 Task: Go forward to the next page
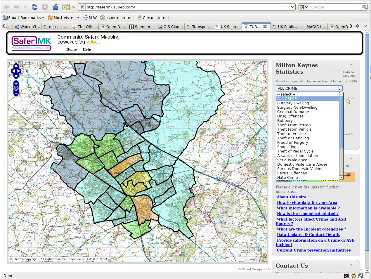coord(17,7)
